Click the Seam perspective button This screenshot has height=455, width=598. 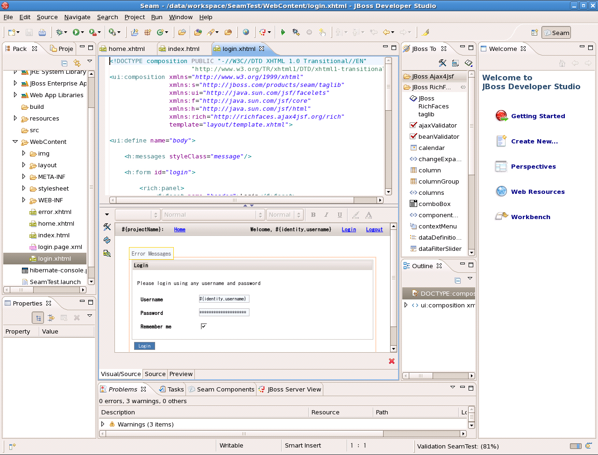point(556,33)
